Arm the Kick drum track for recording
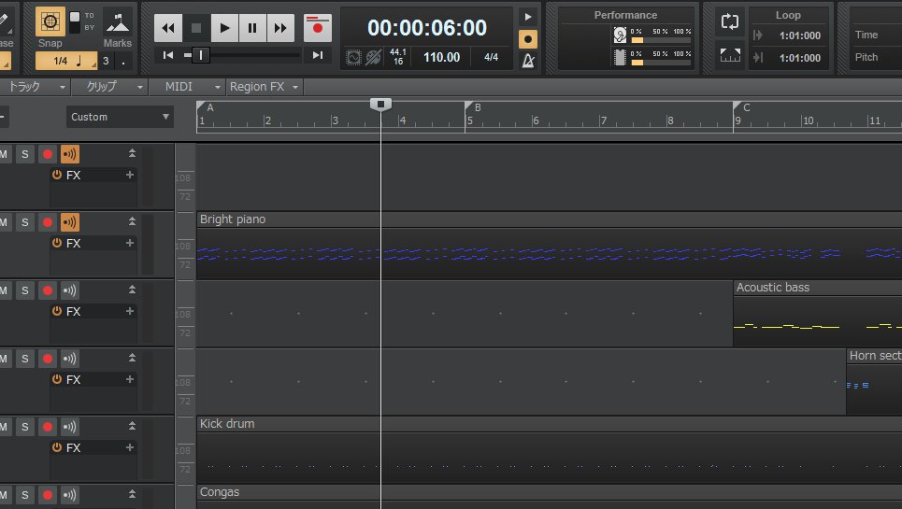 pos(47,427)
